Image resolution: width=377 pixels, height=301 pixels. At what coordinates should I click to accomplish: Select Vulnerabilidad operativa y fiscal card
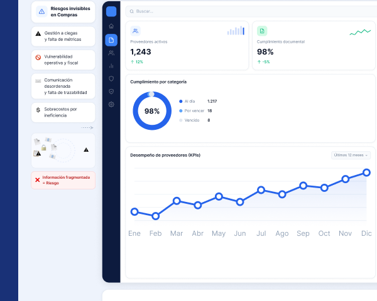63,60
